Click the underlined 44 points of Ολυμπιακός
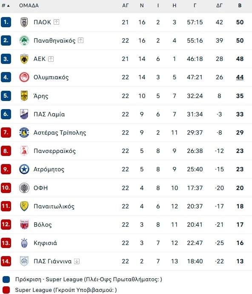Viewport: 252px width, 294px height. [x=240, y=77]
